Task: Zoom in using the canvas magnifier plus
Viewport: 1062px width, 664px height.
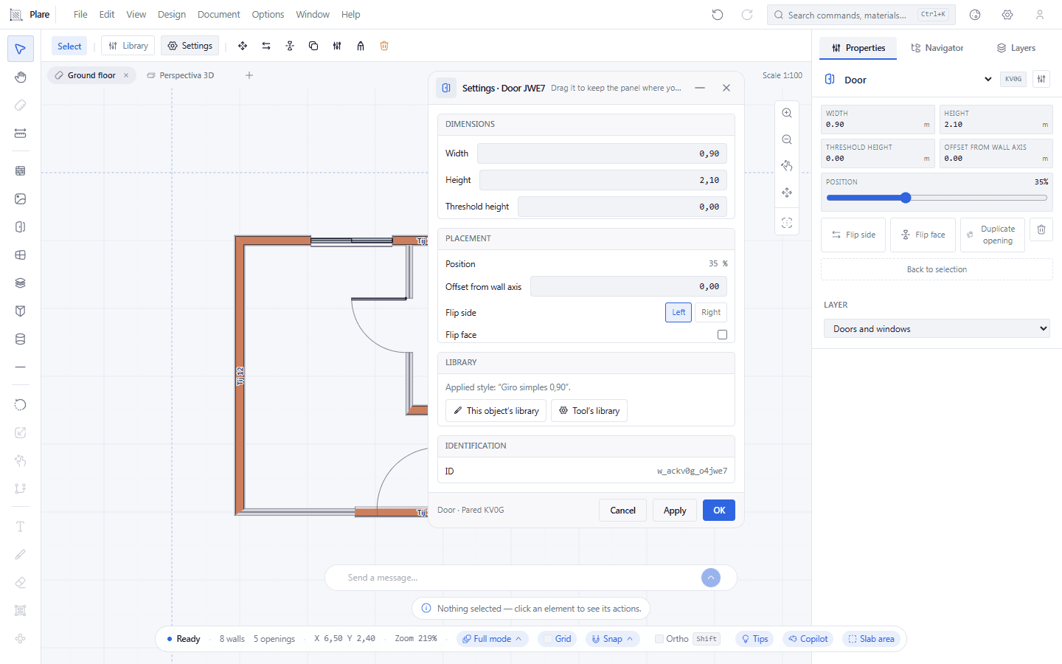Action: coord(787,113)
